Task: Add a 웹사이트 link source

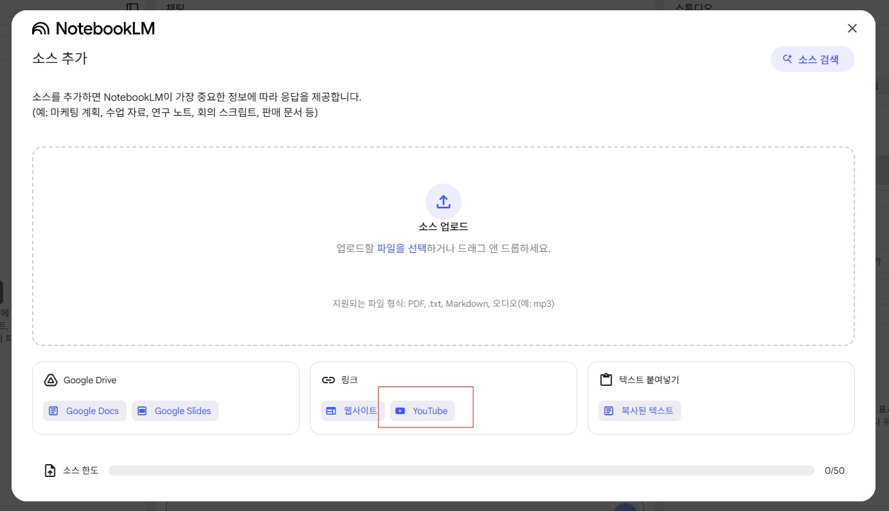Action: coord(353,411)
